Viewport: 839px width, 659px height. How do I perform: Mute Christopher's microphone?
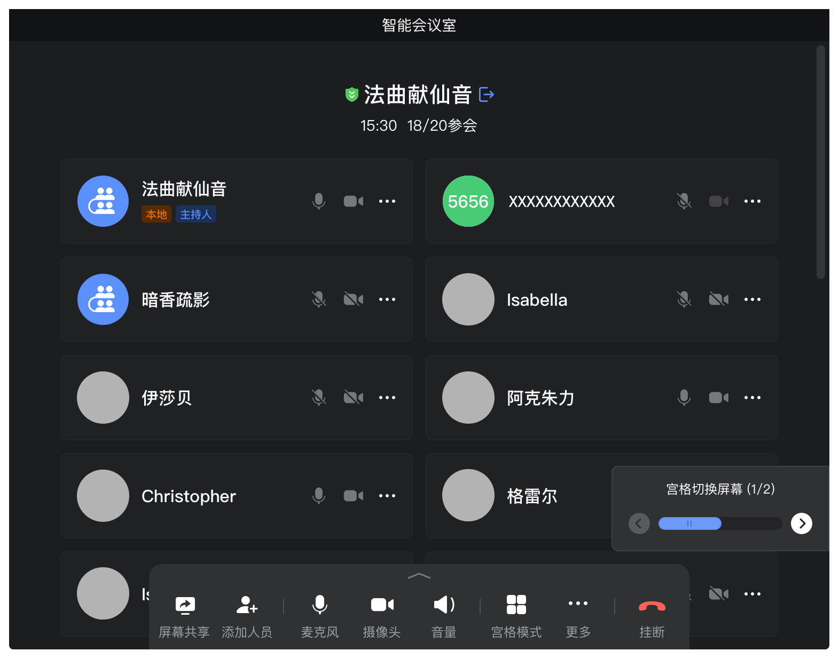319,496
